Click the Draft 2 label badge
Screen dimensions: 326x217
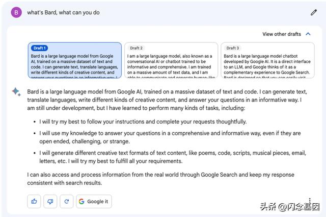point(137,48)
